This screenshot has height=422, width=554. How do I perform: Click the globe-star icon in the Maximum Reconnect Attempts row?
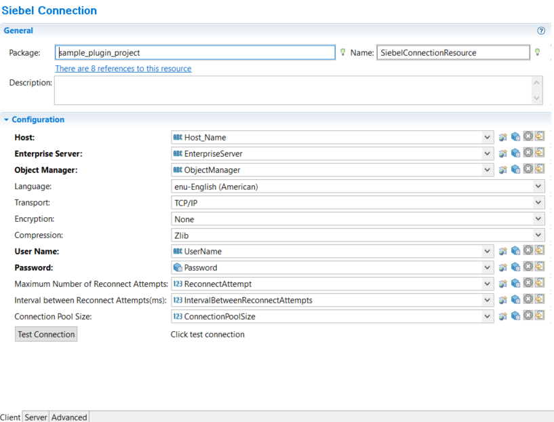click(x=503, y=284)
